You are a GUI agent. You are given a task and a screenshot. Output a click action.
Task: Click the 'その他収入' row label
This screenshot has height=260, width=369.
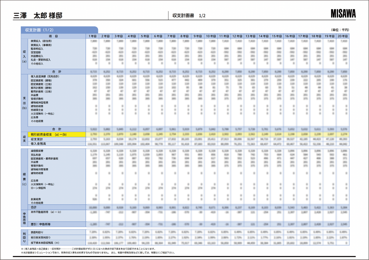click(37, 64)
